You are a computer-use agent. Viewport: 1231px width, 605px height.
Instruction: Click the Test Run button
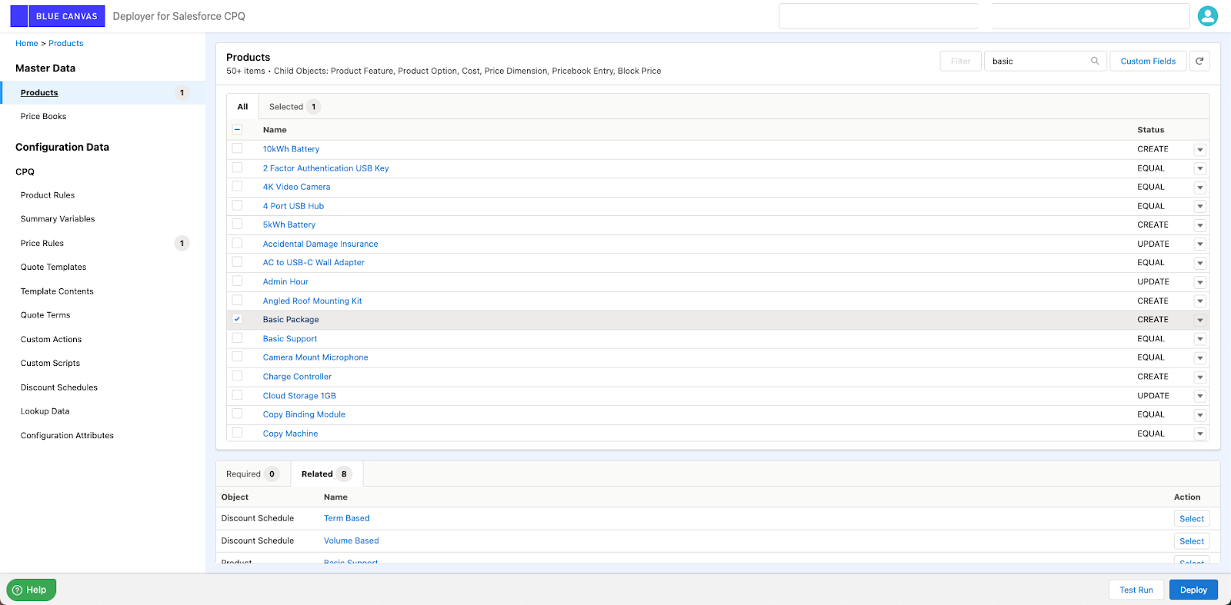(x=1136, y=590)
